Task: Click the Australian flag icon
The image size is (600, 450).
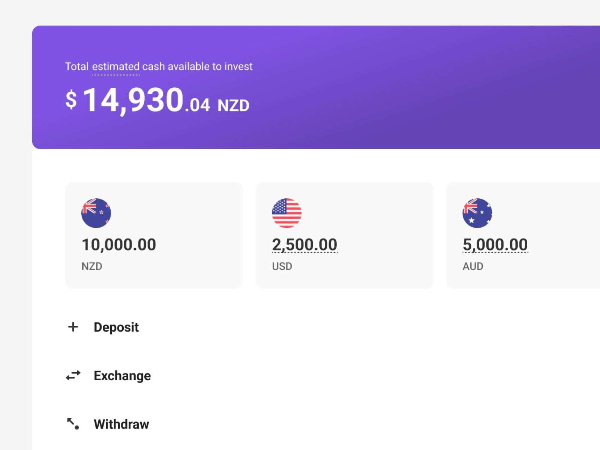Action: 477,213
